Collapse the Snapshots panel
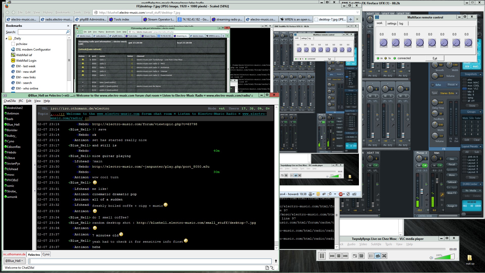Screen dimensions: 485x273 coord(480,74)
